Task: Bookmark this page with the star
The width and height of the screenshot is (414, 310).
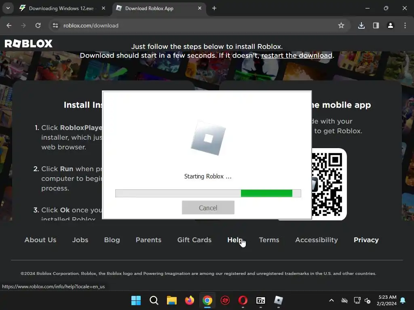Action: coord(341,25)
